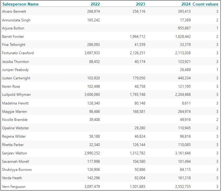Viewport: 223px width, 191px height.
Task: Select the Sanjeev Walton row name
Action: tap(14, 153)
